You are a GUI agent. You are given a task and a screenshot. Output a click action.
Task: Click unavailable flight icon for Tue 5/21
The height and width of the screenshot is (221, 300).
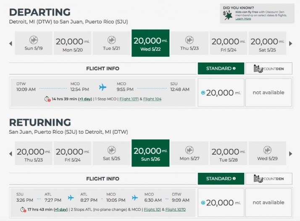pos(111,40)
